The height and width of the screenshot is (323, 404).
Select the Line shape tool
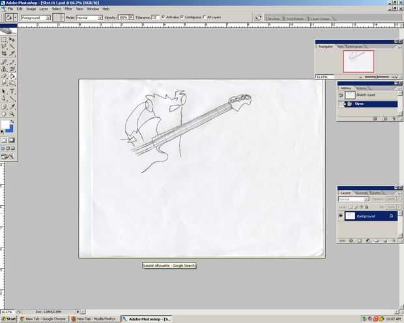click(x=12, y=98)
